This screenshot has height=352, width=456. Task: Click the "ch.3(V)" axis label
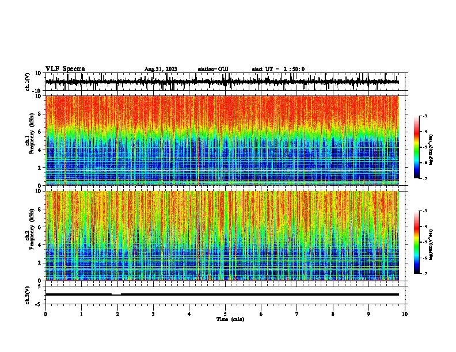coord(28,295)
